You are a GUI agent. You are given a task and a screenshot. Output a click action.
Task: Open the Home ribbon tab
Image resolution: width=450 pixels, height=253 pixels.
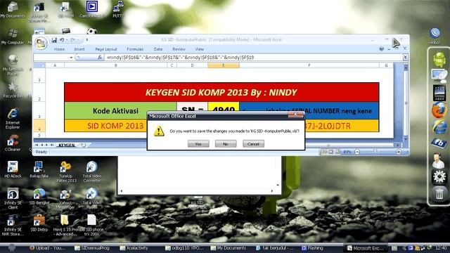(x=59, y=49)
